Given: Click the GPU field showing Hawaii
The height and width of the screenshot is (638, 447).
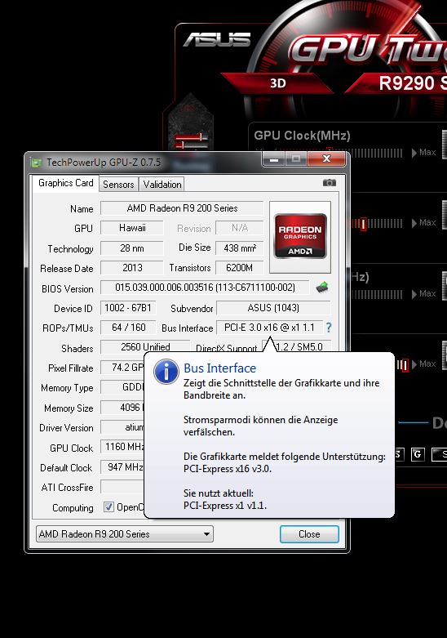Looking at the screenshot, I should [132, 228].
